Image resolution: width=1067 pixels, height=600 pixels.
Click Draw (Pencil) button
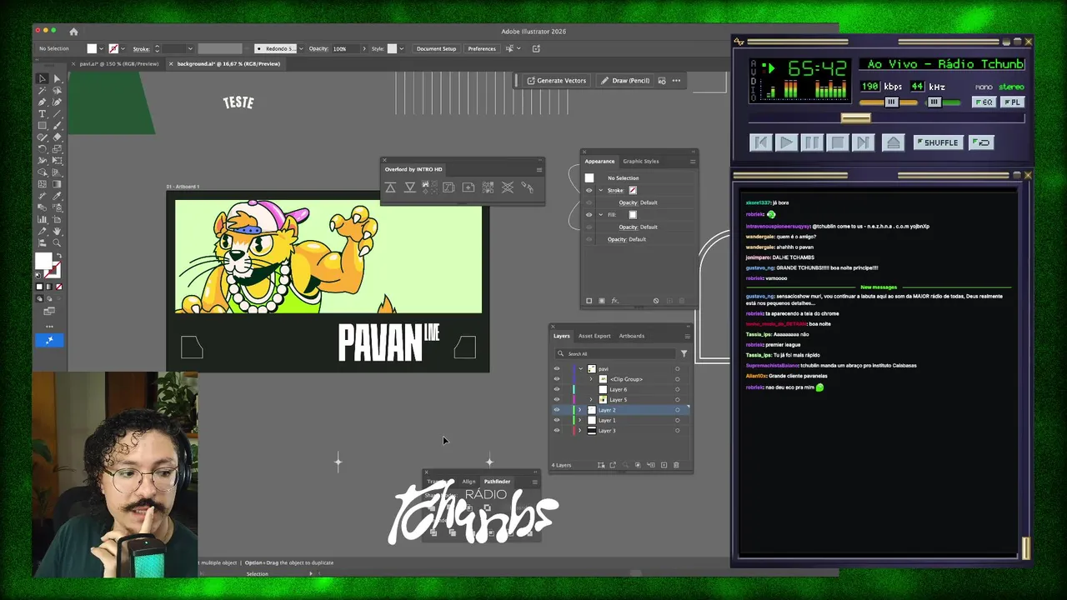tap(625, 81)
